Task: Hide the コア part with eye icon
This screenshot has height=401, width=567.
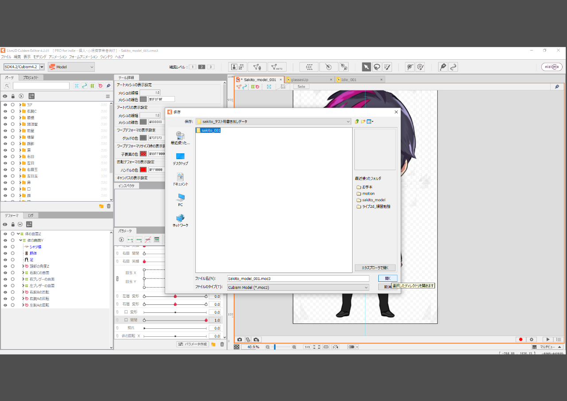Action: pos(5,105)
